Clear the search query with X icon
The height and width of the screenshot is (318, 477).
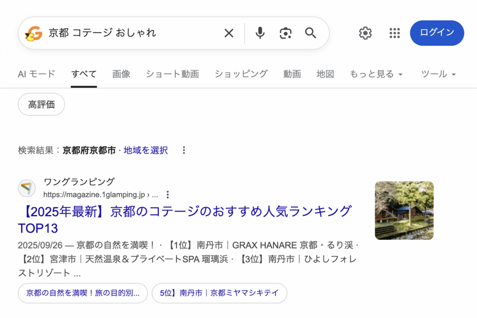pos(229,33)
